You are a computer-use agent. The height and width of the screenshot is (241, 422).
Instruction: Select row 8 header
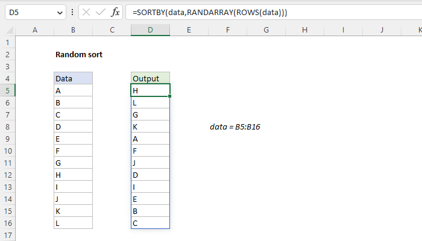pos(7,127)
